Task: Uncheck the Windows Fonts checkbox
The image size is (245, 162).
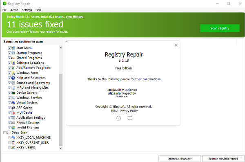Action: pos(9,73)
